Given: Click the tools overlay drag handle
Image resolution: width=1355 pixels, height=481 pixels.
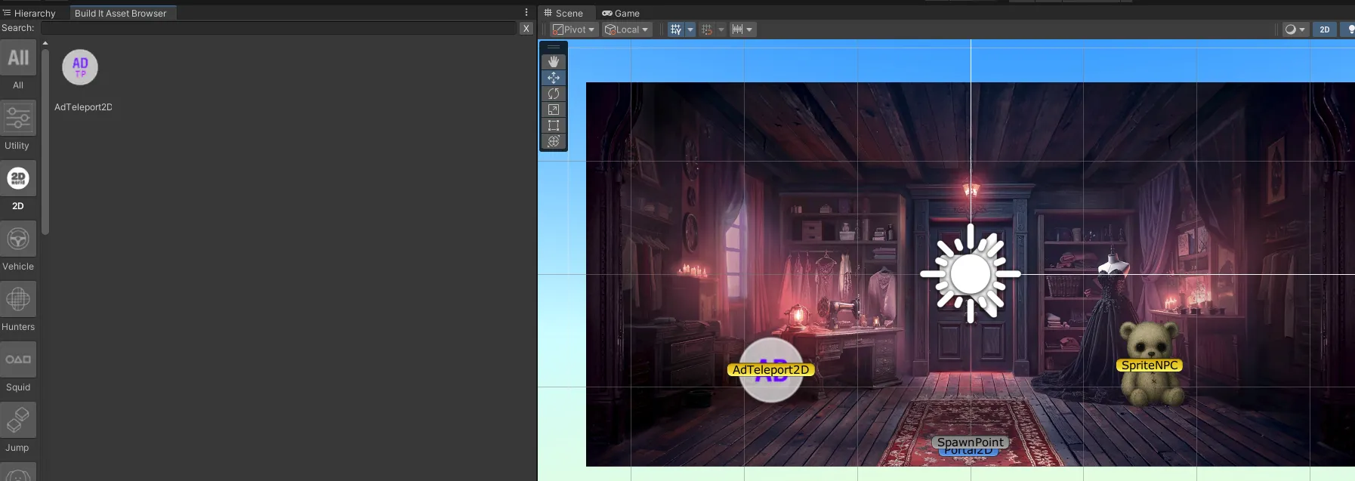Looking at the screenshot, I should coord(554,47).
